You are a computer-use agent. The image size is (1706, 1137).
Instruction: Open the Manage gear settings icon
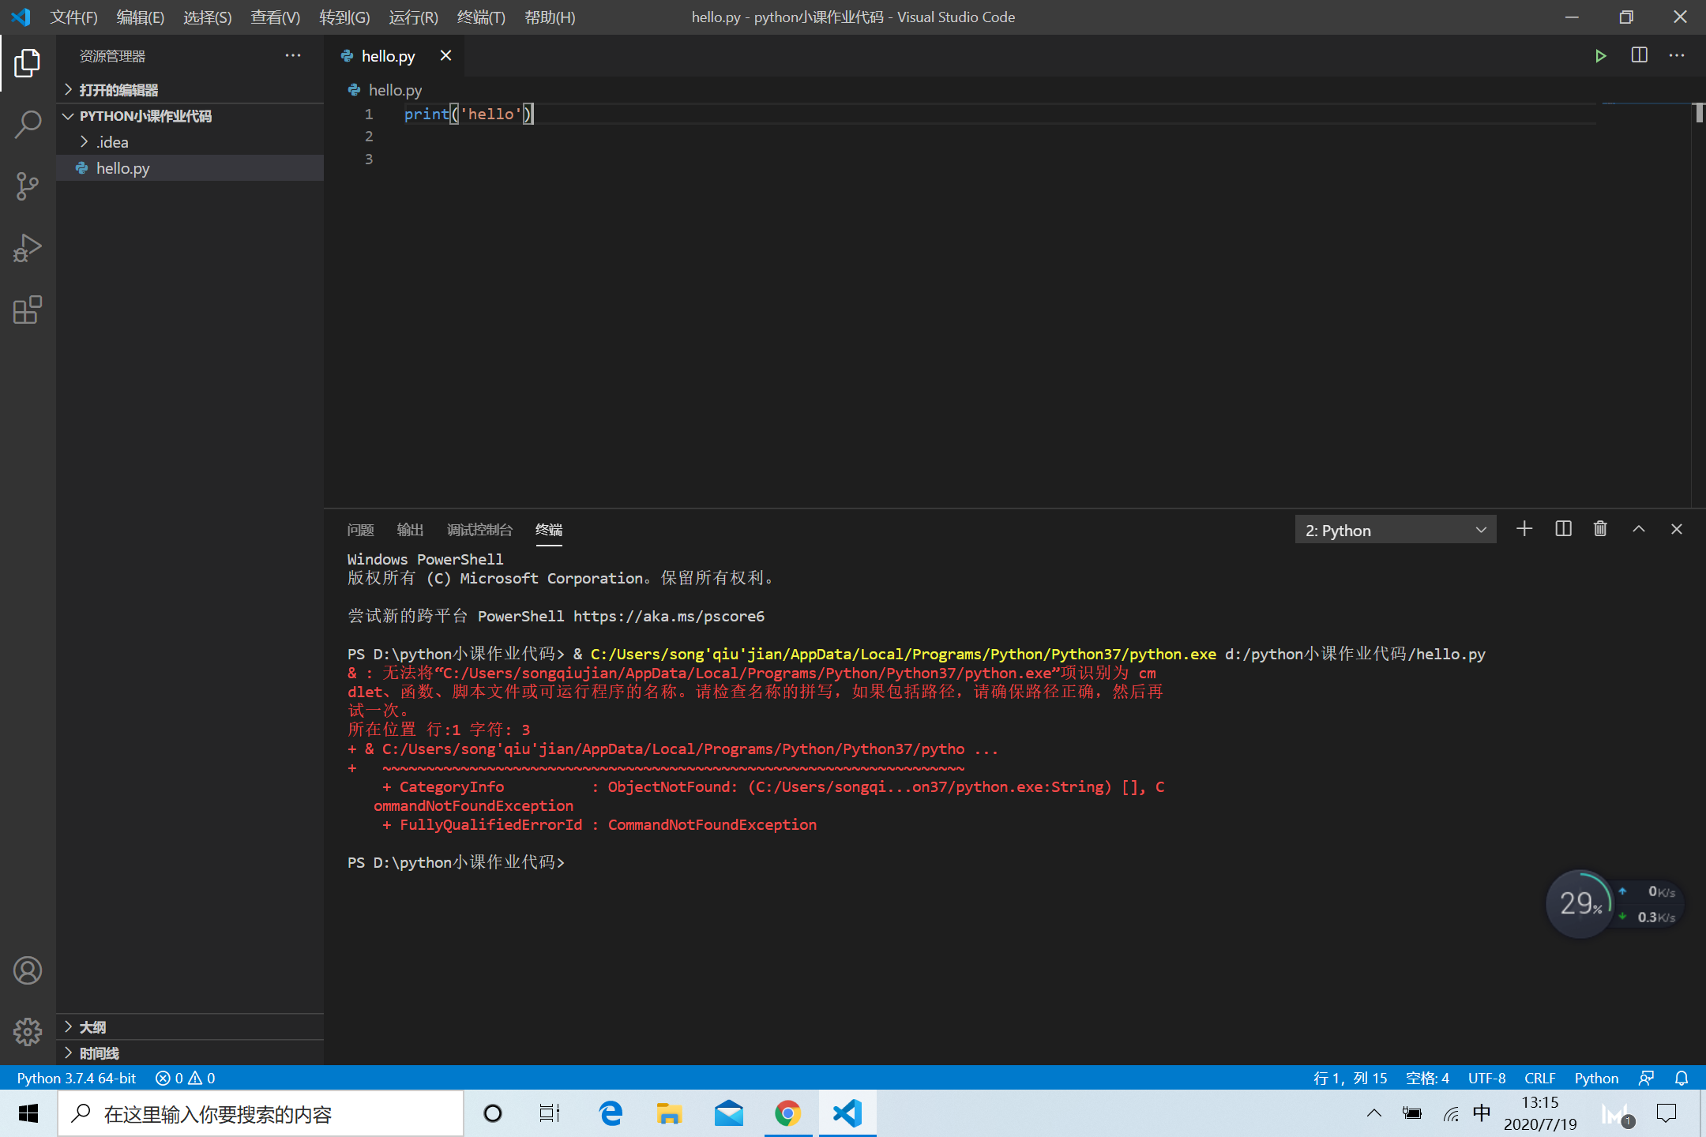coord(28,1030)
